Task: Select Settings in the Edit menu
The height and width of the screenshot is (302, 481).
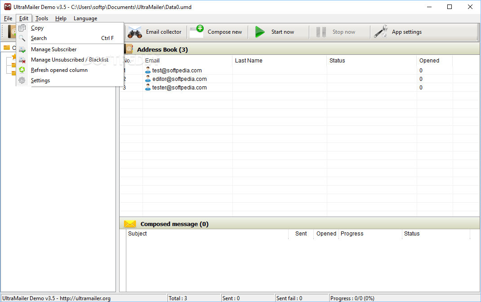Action: (70, 80)
